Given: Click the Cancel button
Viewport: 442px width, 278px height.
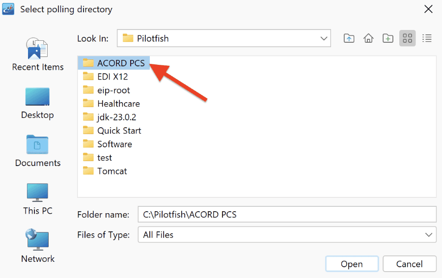Looking at the screenshot, I should click(x=409, y=264).
